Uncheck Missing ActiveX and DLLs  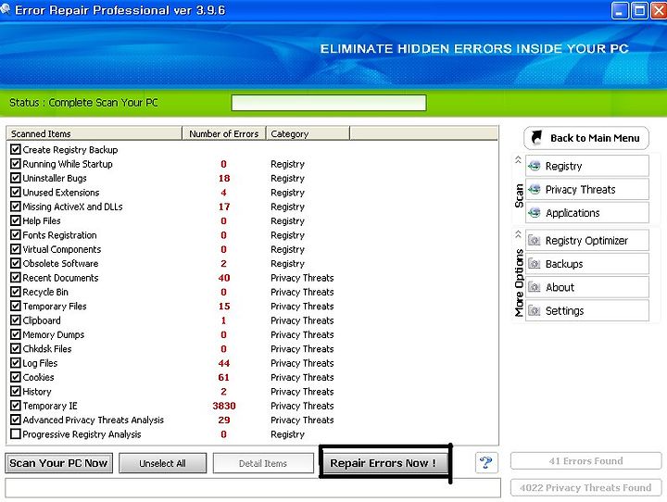(x=16, y=207)
